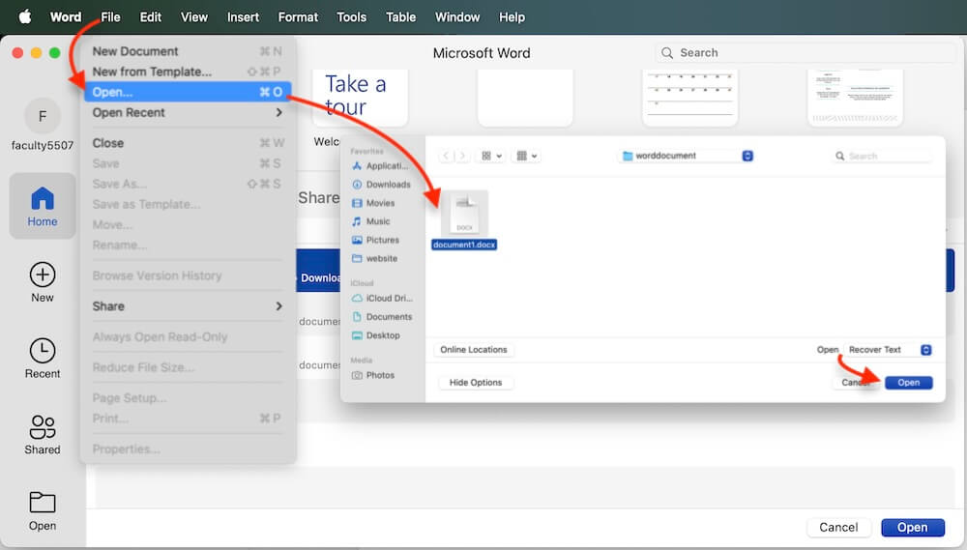
Task: Select the blank document template thumbnail
Action: tap(525, 98)
